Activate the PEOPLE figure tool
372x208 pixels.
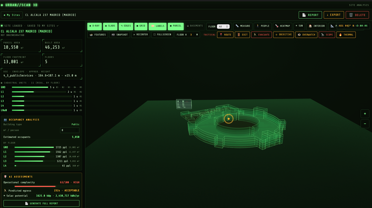pos(263,26)
